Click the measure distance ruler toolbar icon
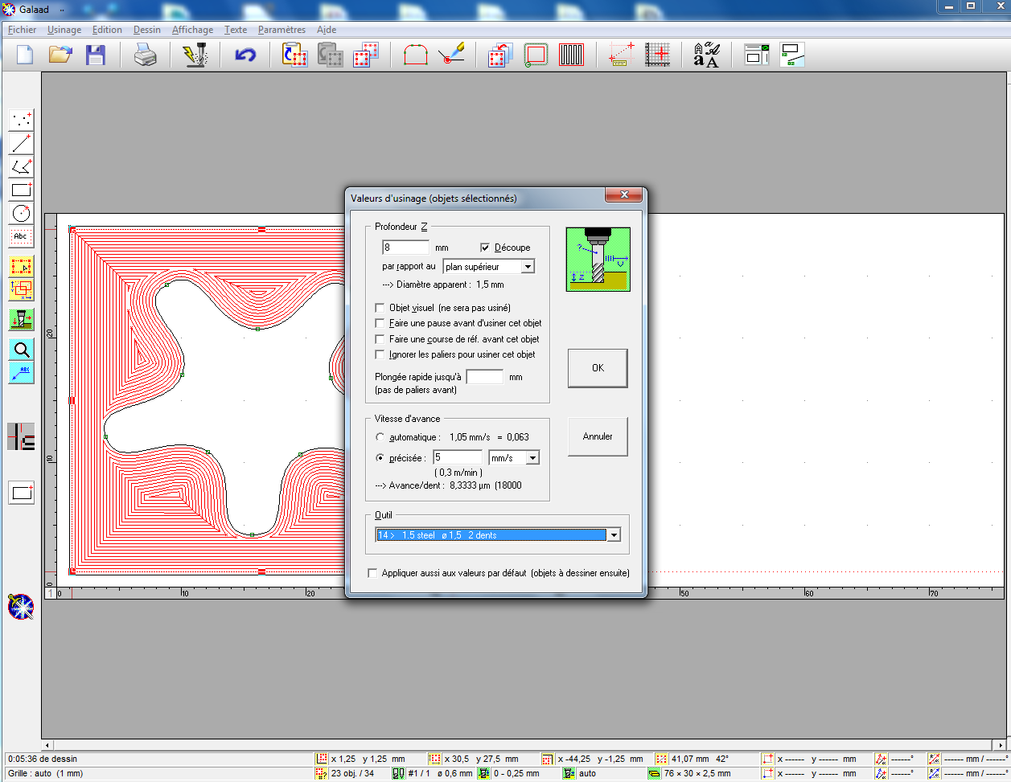This screenshot has height=782, width=1011. point(621,55)
